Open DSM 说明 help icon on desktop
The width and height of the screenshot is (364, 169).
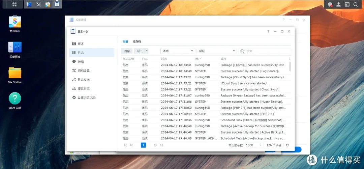[15, 99]
